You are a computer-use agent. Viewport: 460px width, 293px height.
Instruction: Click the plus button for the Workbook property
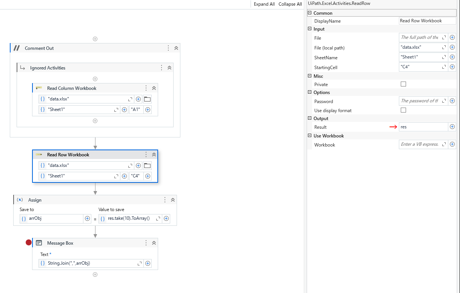tap(452, 144)
